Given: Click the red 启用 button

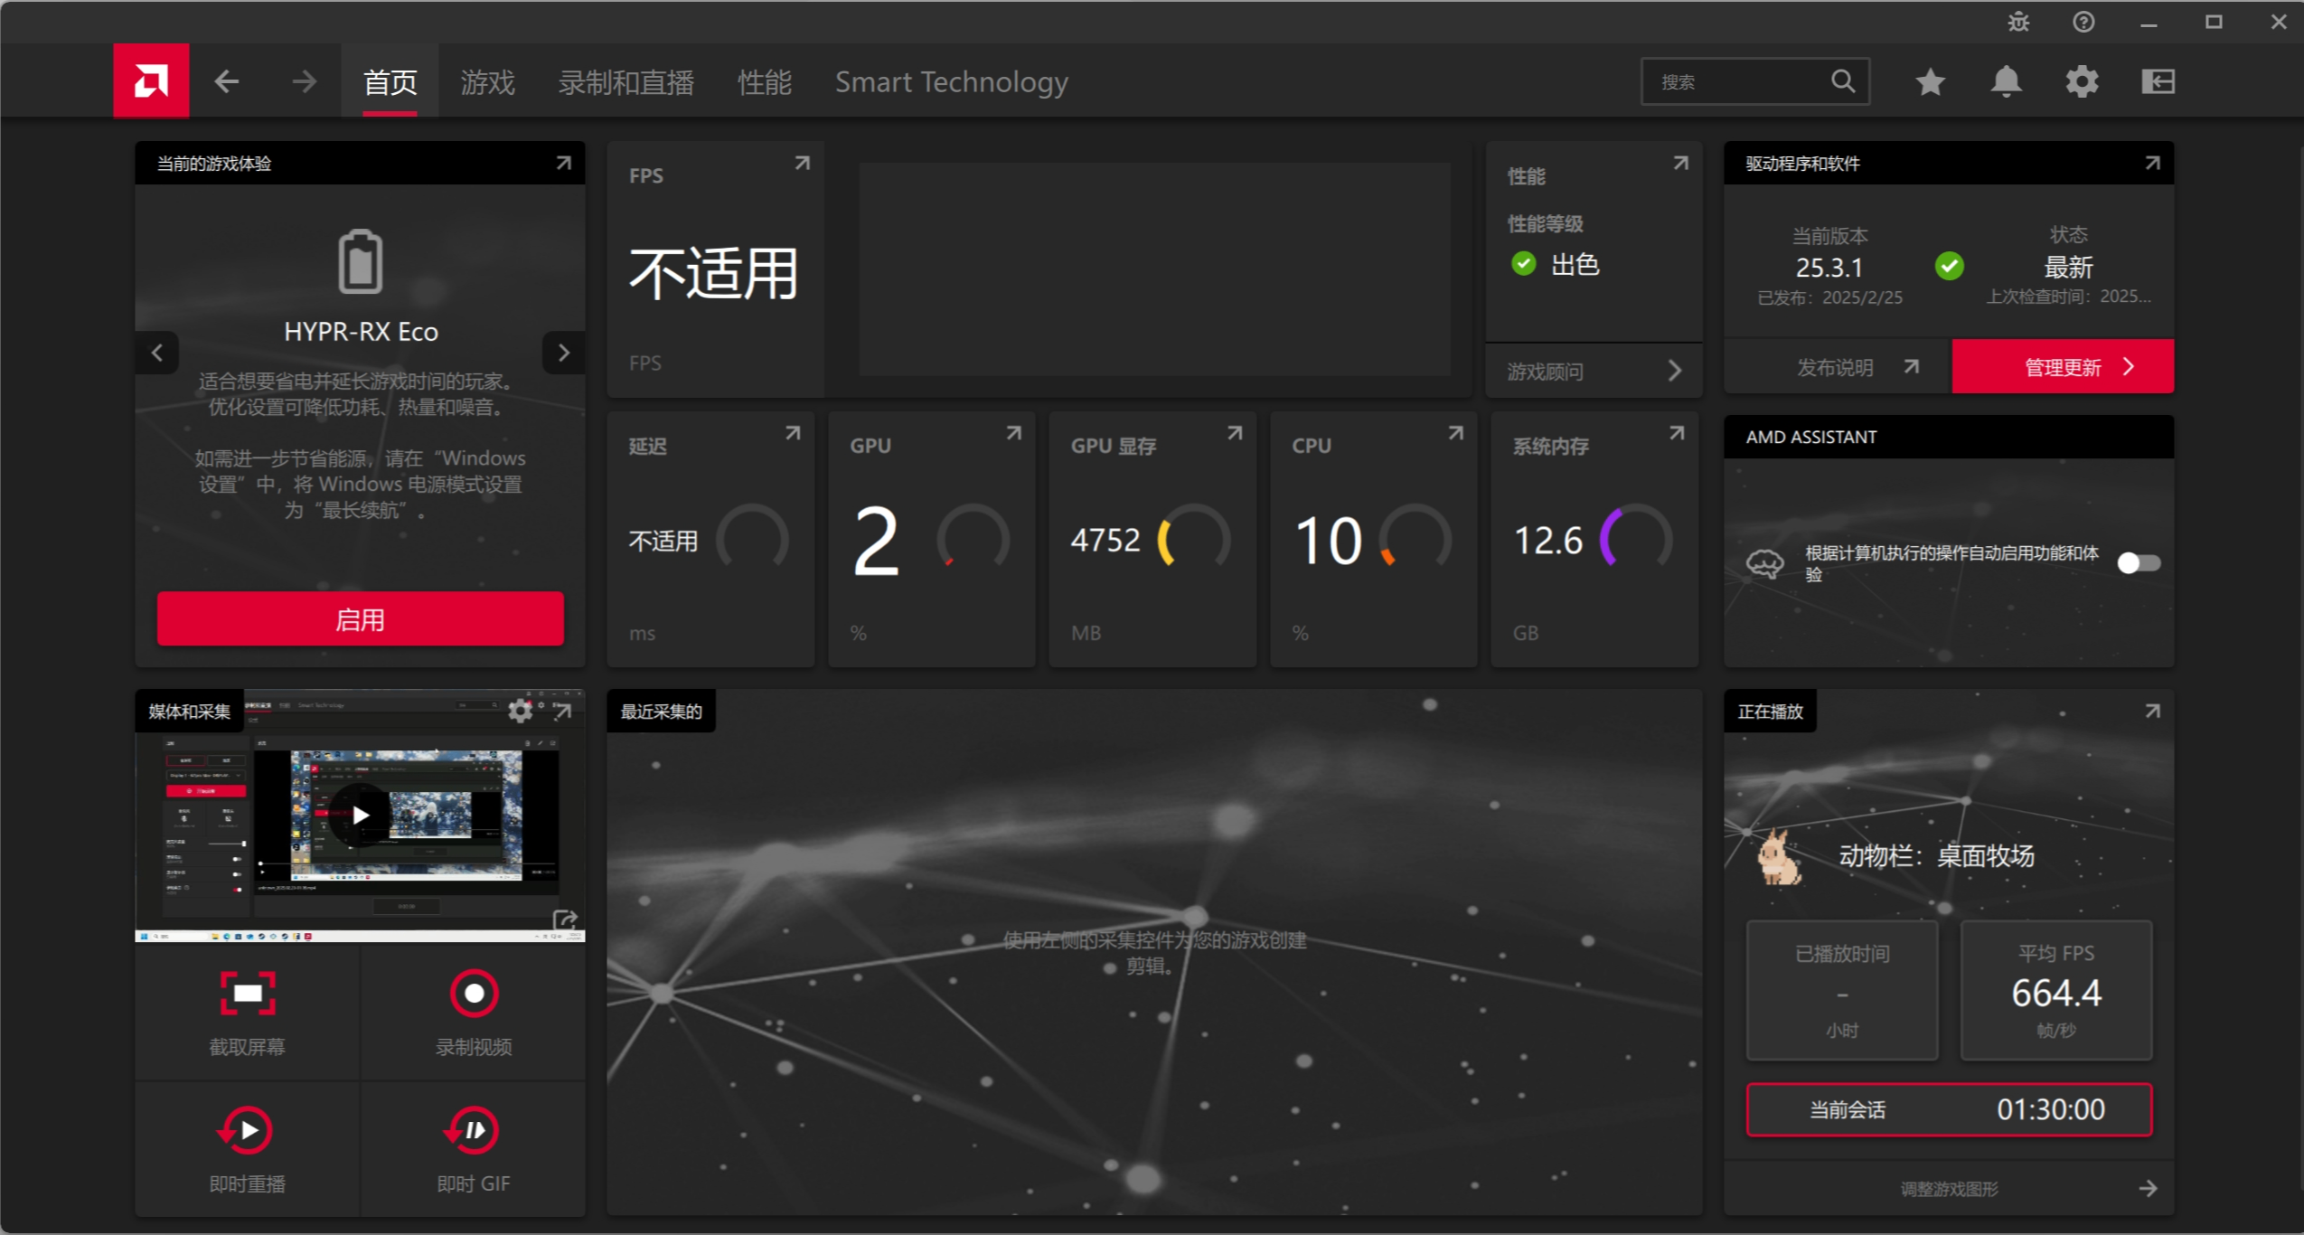Looking at the screenshot, I should coord(361,619).
